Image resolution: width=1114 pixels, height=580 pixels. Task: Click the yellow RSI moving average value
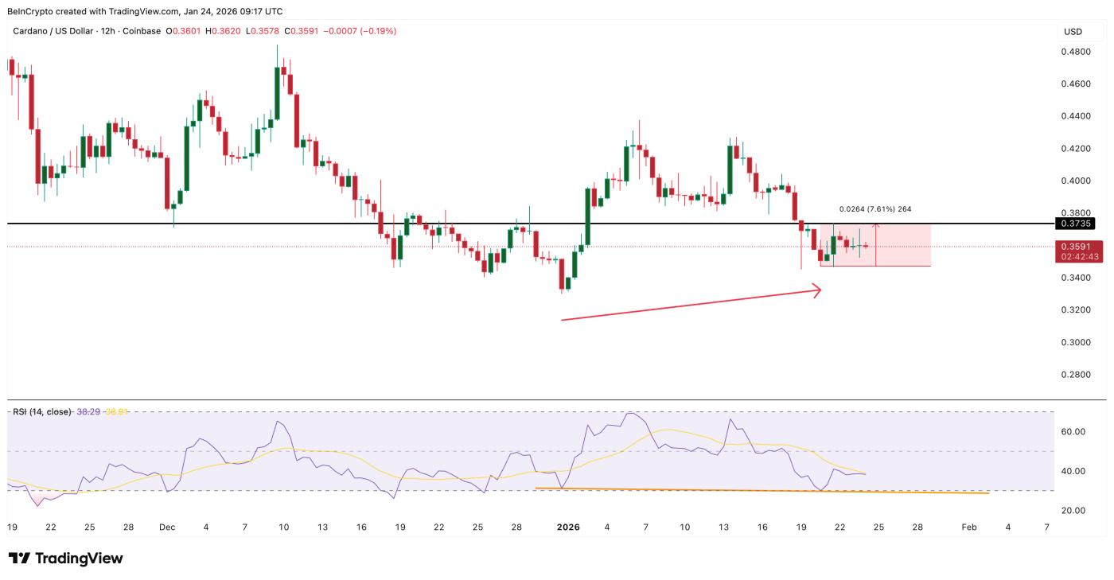118,412
